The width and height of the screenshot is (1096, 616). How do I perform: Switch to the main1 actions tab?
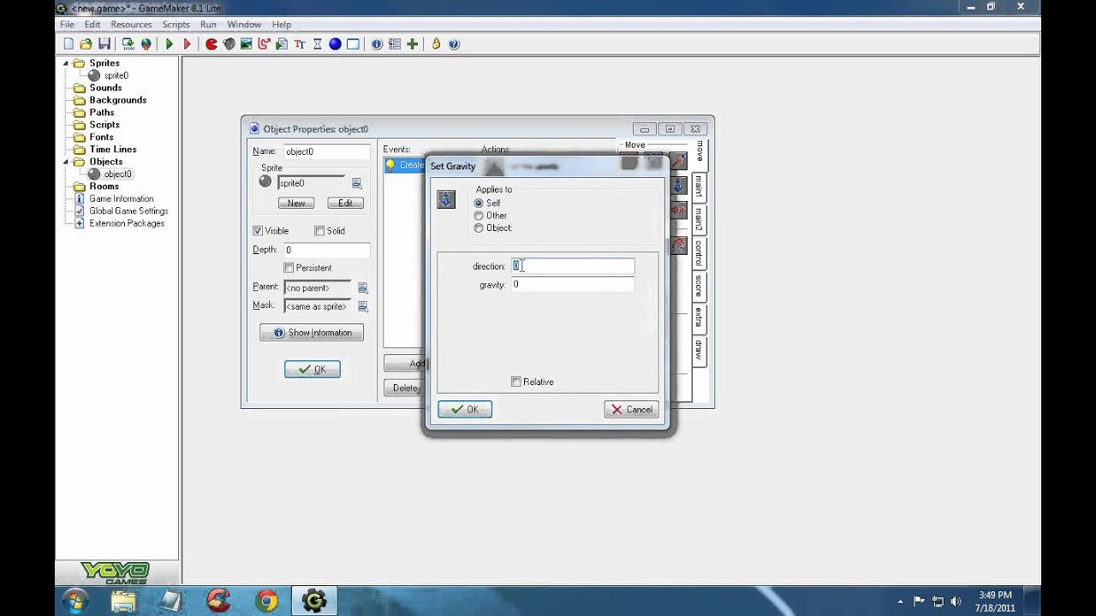pyautogui.click(x=699, y=187)
